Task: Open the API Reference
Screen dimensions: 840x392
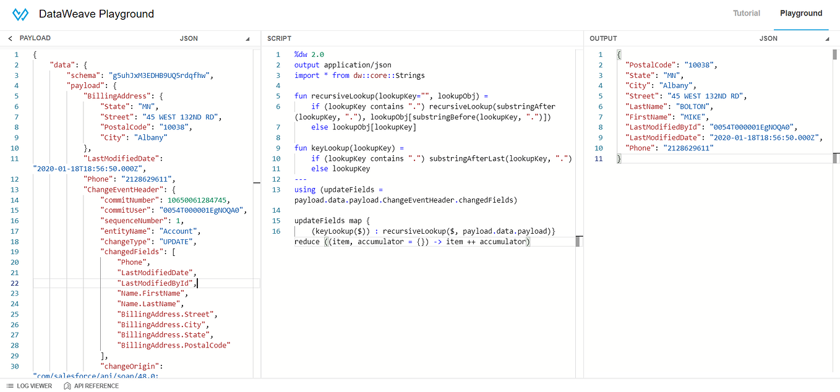Action: tap(96, 385)
